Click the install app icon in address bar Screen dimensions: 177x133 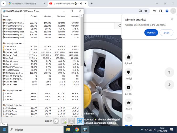[x=140, y=11]
